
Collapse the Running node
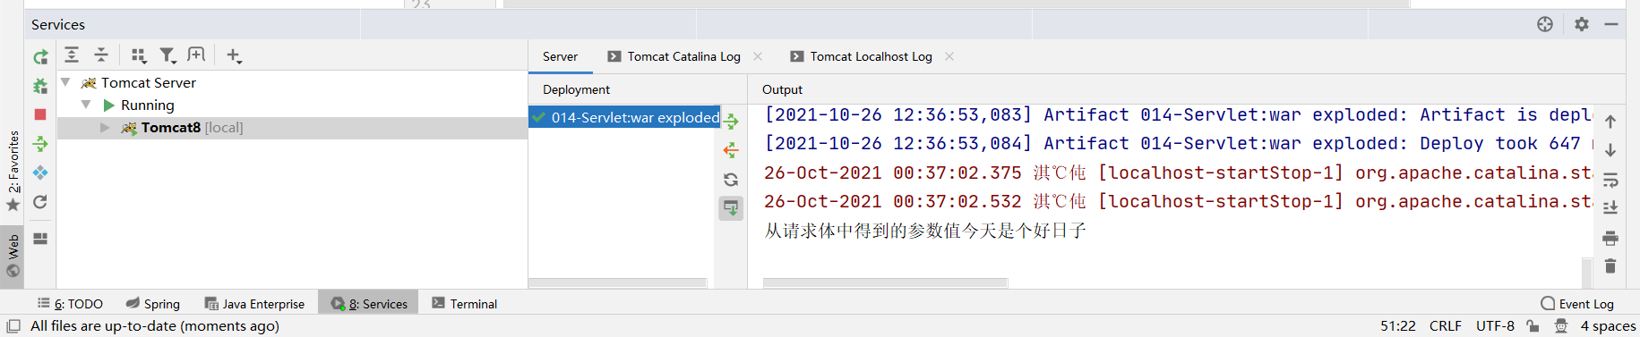click(86, 105)
